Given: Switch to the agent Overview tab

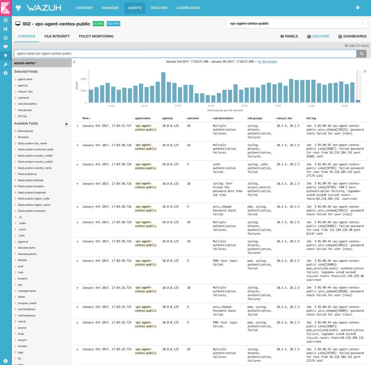Looking at the screenshot, I should click(27, 36).
